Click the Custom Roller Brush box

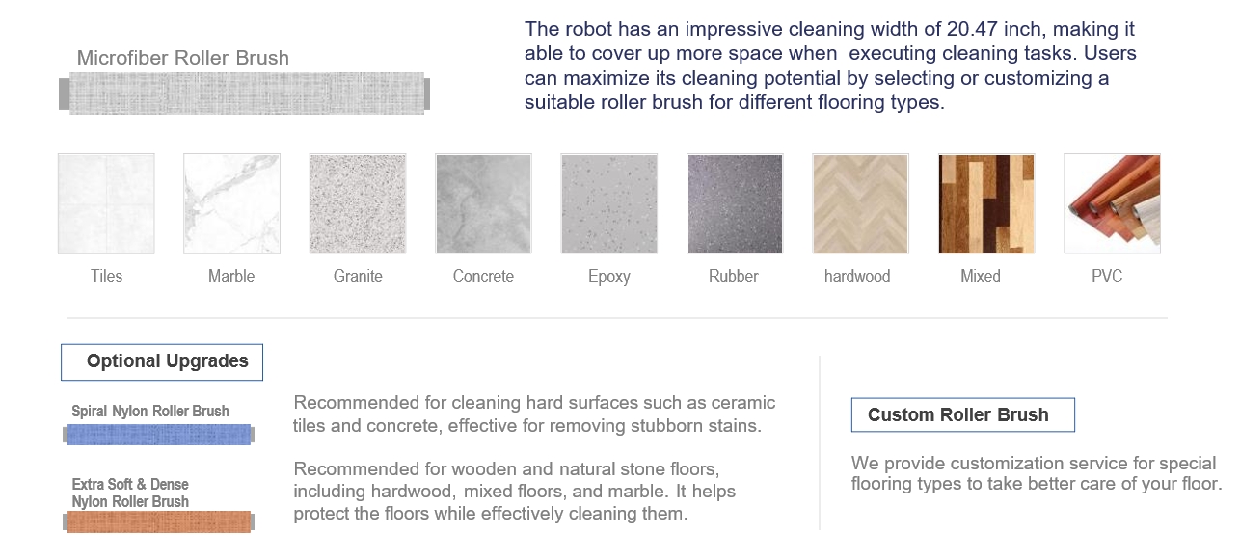[962, 415]
